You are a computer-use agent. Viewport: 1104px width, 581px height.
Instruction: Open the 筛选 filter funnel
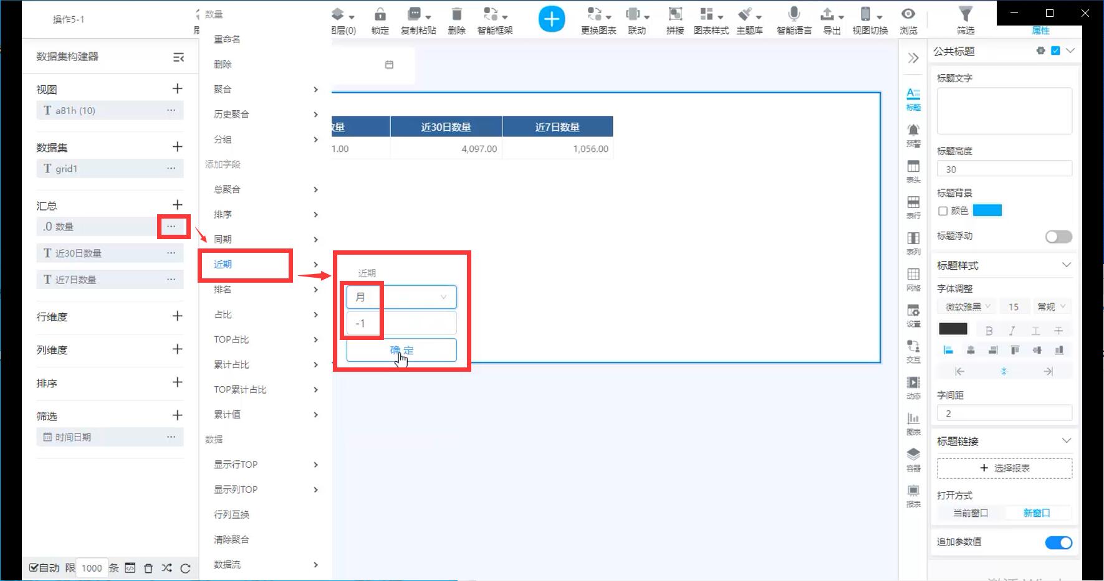click(965, 21)
